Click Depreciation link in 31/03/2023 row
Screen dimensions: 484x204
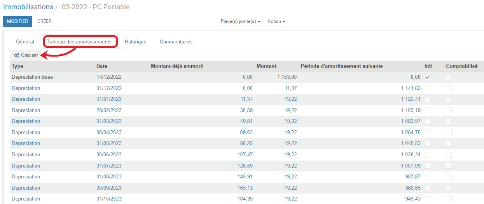(26, 121)
